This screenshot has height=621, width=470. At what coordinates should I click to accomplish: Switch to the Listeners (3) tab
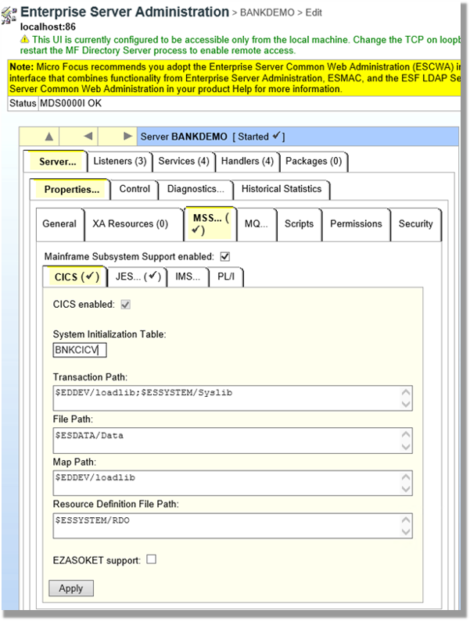[x=120, y=161]
